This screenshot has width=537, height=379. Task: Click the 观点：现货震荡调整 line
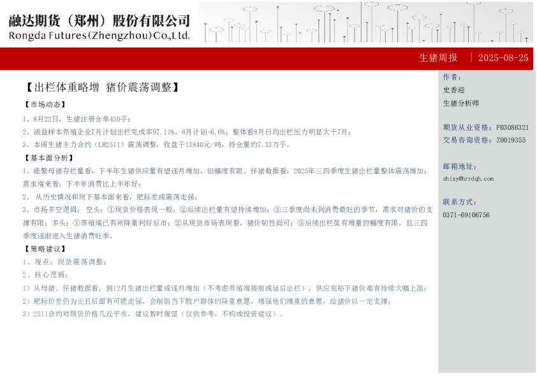[x=64, y=262]
